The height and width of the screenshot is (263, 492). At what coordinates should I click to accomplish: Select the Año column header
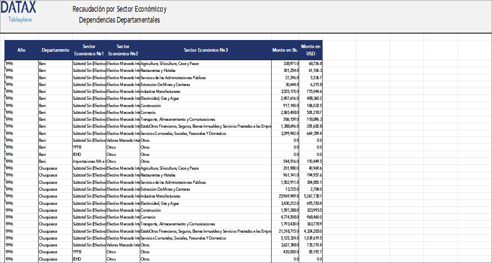click(x=21, y=50)
